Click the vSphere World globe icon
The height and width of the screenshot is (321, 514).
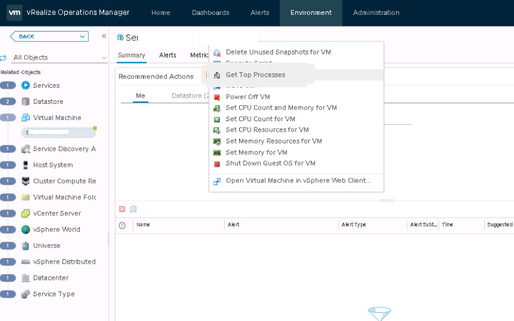click(25, 229)
